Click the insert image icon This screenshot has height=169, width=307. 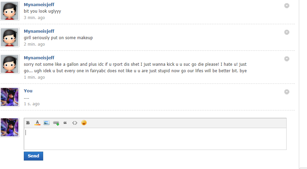click(x=47, y=123)
